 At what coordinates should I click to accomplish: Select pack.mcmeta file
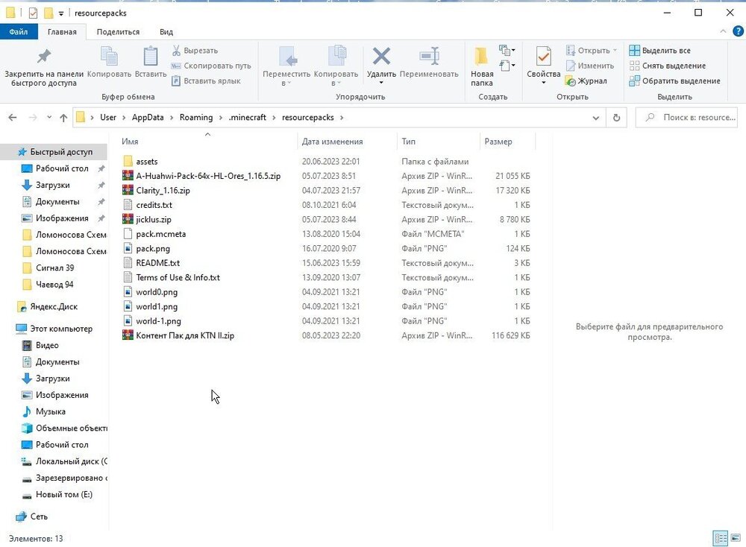coord(161,234)
